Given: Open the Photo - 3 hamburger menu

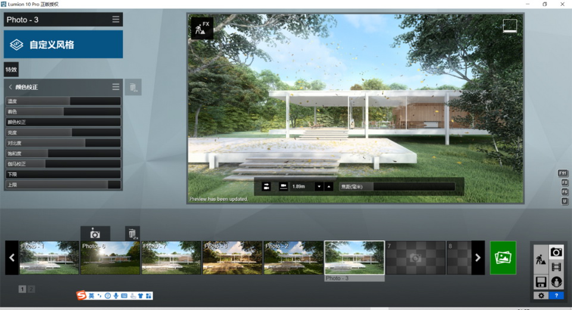Looking at the screenshot, I should pyautogui.click(x=116, y=20).
